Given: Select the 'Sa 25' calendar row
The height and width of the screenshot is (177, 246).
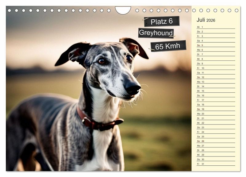Looking at the screenshot, I should click(x=216, y=137).
